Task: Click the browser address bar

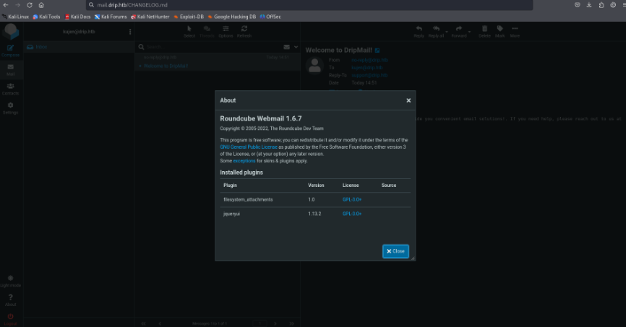Action: tap(311, 5)
